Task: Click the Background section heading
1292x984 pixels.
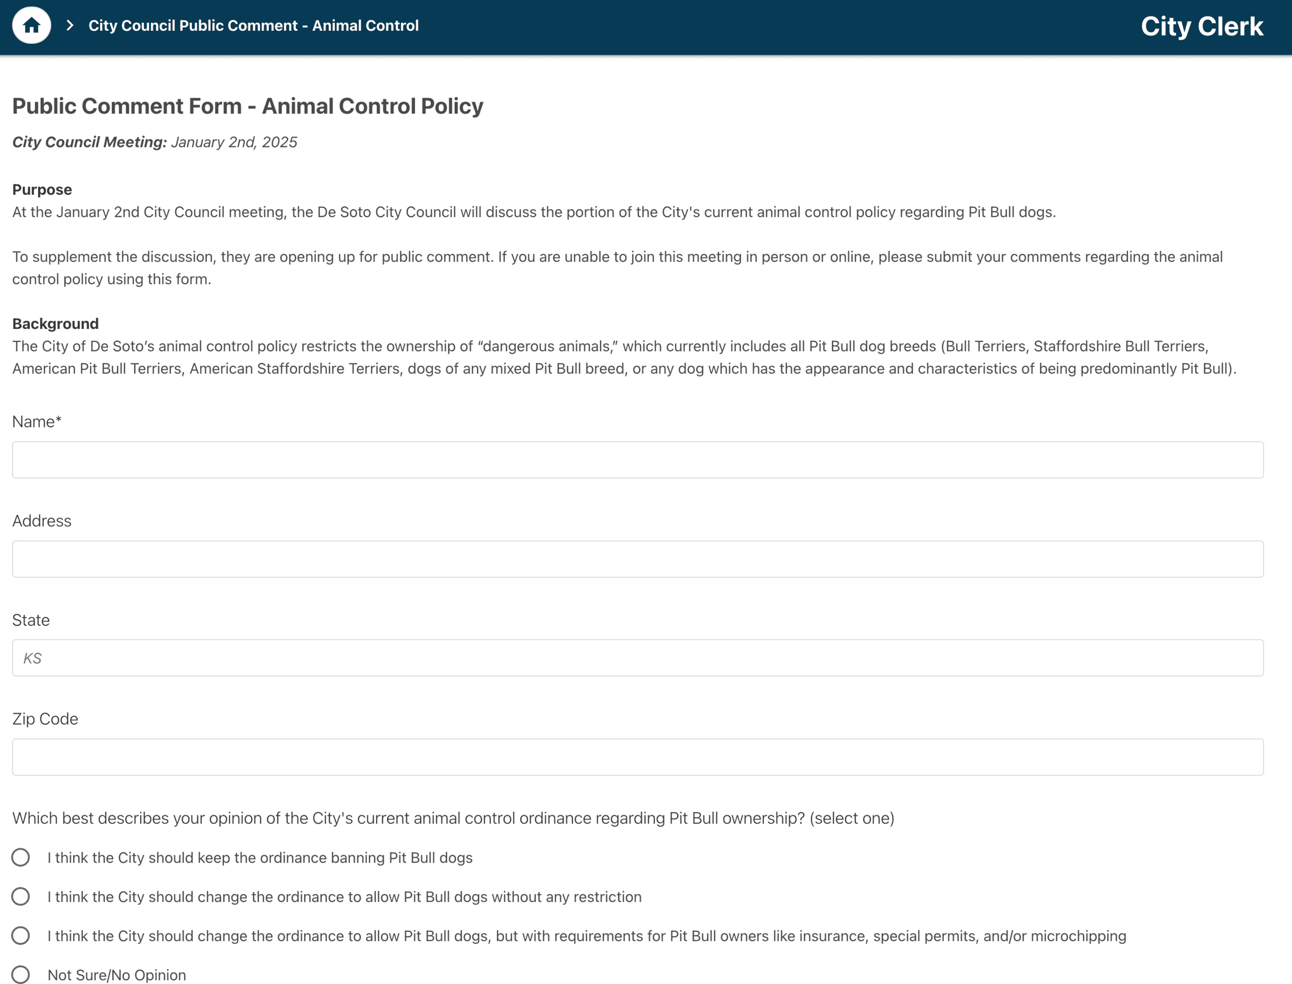Action: pyautogui.click(x=56, y=324)
